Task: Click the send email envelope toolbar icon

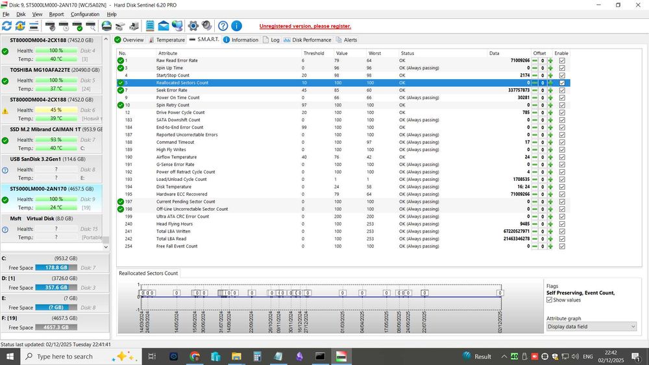Action: pos(164,26)
